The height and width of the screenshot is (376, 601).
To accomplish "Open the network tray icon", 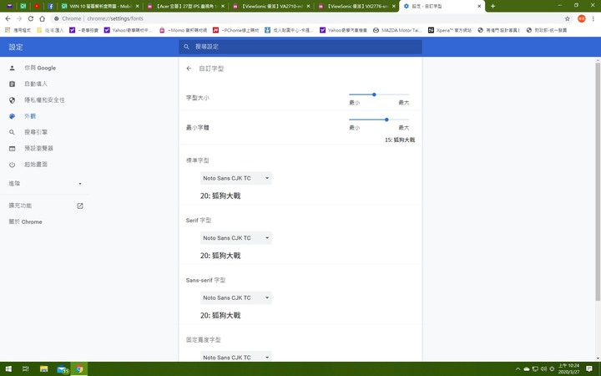I will pos(535,369).
